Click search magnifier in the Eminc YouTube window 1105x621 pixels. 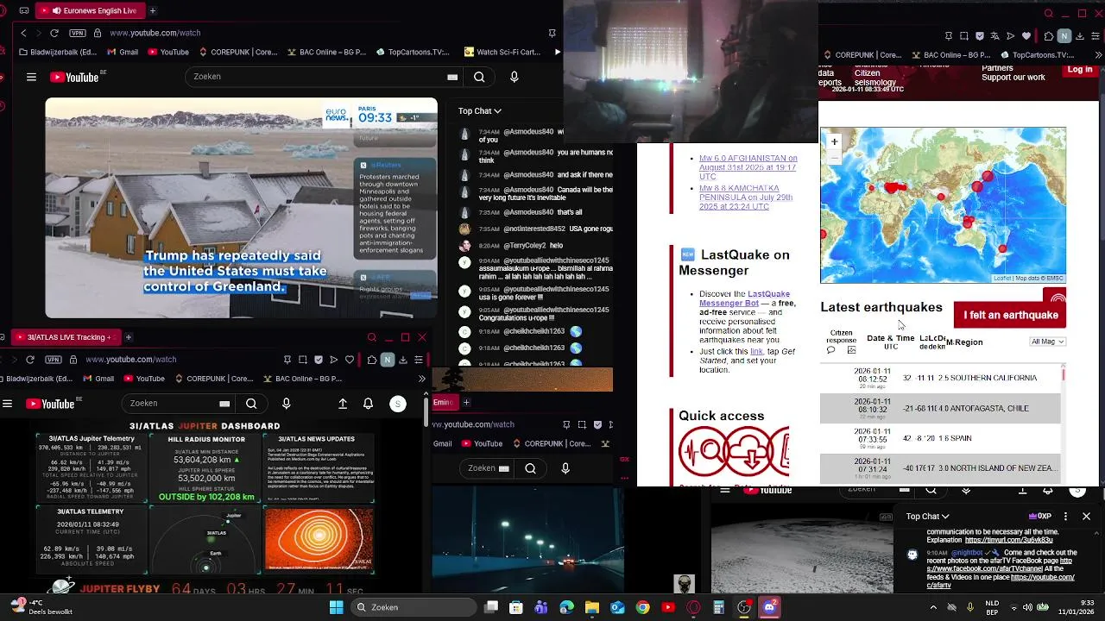[x=530, y=468]
